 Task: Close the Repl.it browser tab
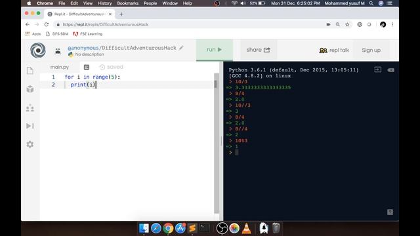click(110, 14)
